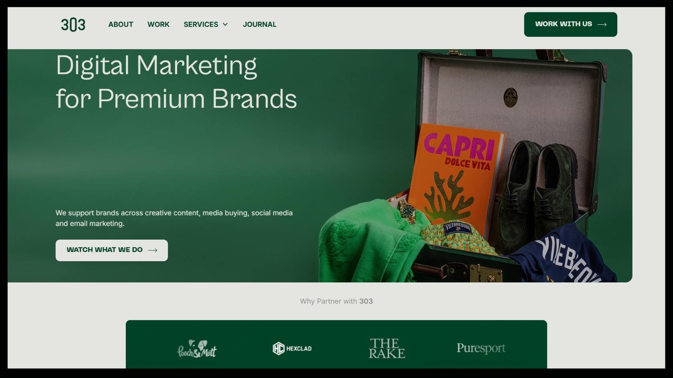Click arrow icon in Watch What We Do

click(x=152, y=250)
